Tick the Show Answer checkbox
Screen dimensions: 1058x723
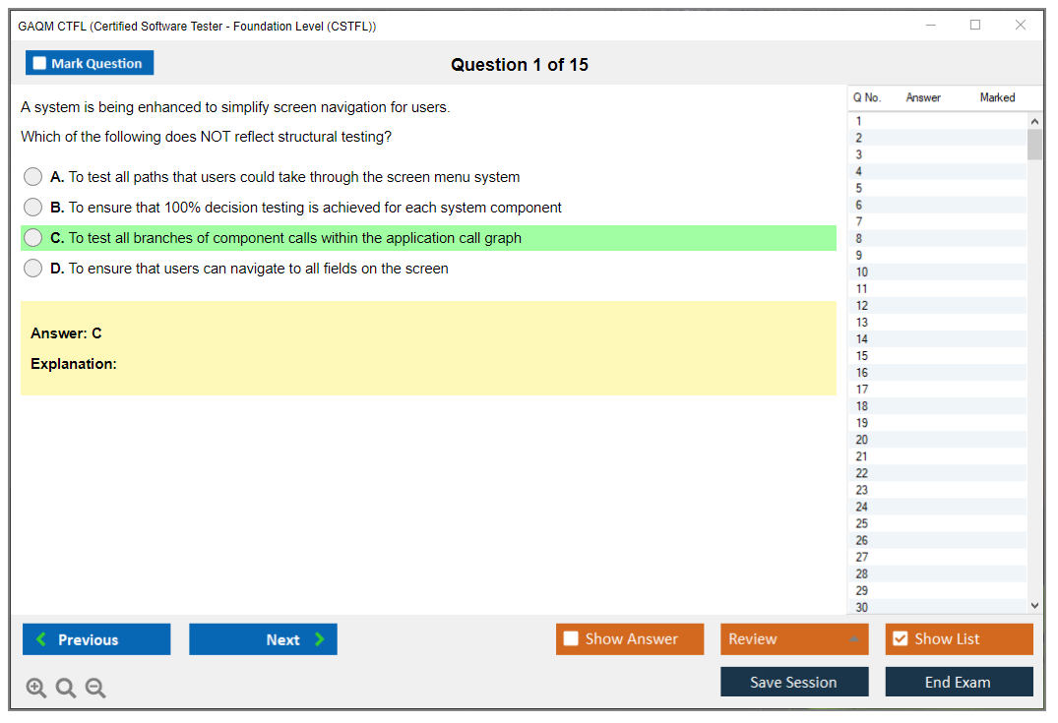pos(571,639)
